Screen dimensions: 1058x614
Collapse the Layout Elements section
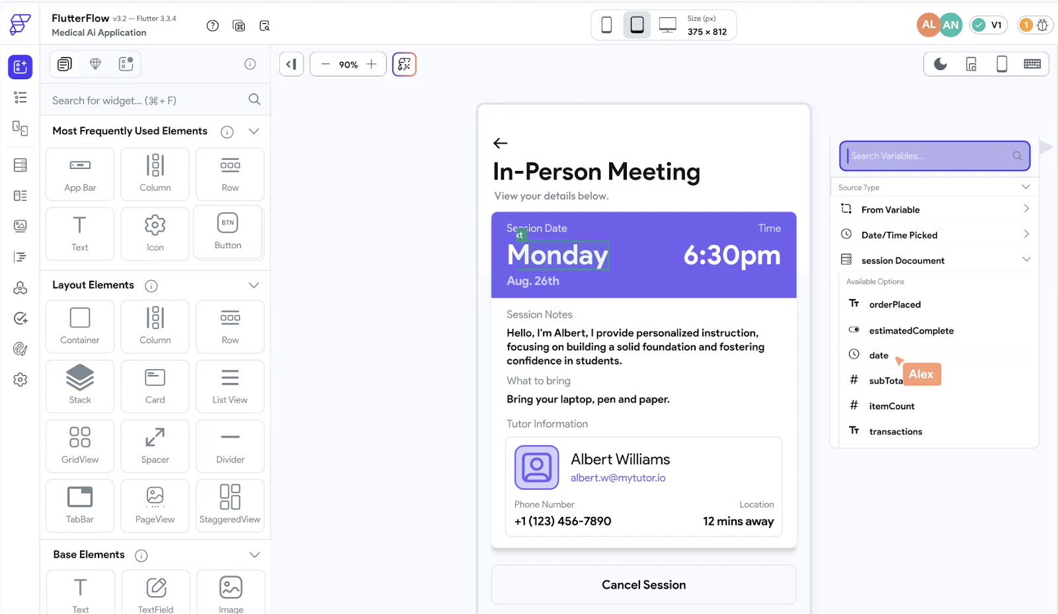[254, 285]
